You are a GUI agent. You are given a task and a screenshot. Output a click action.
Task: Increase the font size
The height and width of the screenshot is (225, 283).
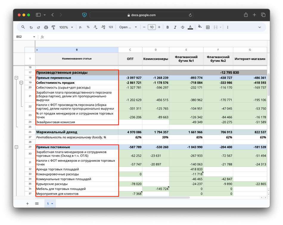tap(159, 27)
